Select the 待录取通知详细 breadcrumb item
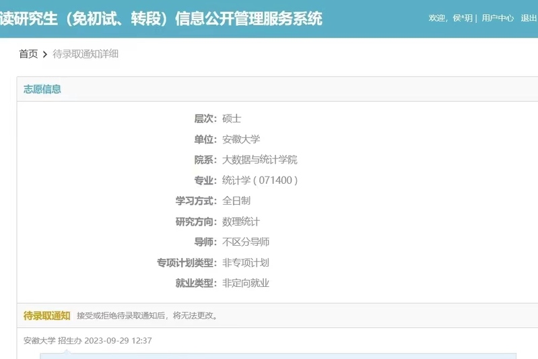The image size is (538, 359). pyautogui.click(x=86, y=54)
